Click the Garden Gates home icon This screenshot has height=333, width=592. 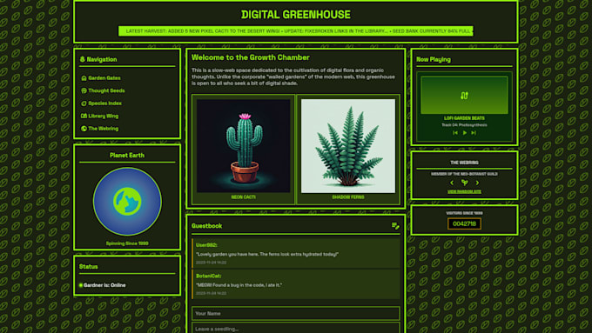pos(84,78)
